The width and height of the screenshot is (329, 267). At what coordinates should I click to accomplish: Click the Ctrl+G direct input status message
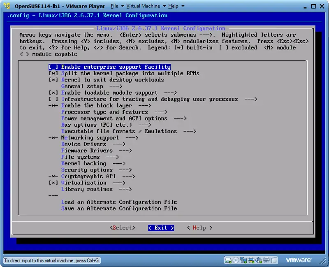pos(52,260)
